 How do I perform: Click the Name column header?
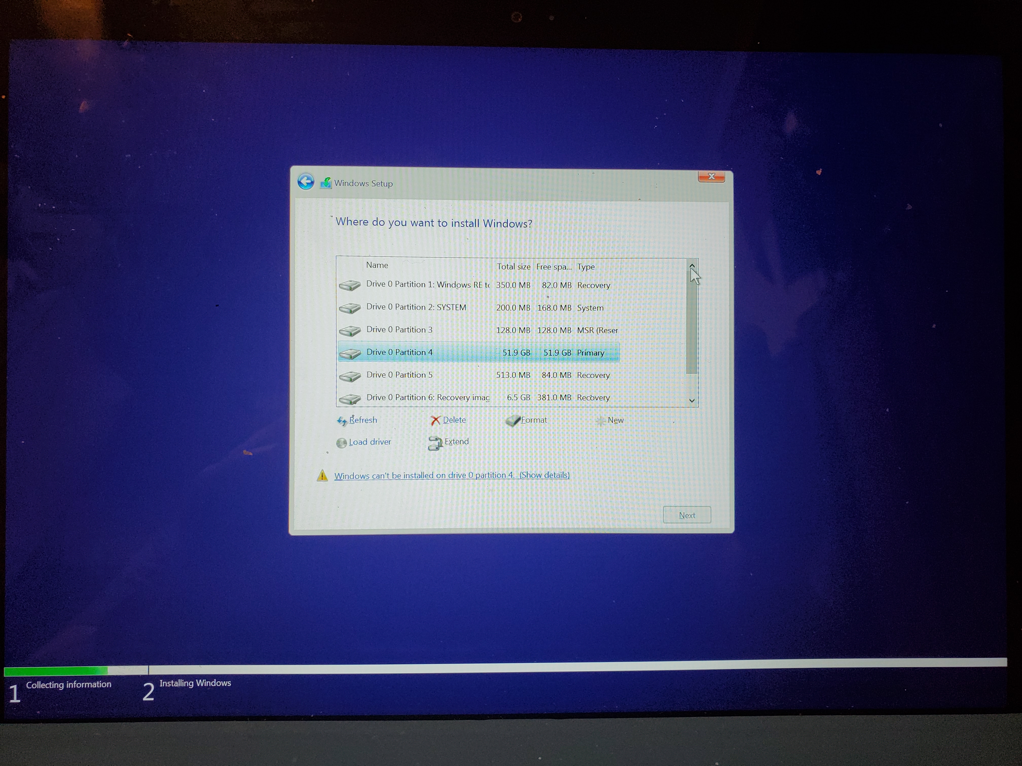(377, 265)
